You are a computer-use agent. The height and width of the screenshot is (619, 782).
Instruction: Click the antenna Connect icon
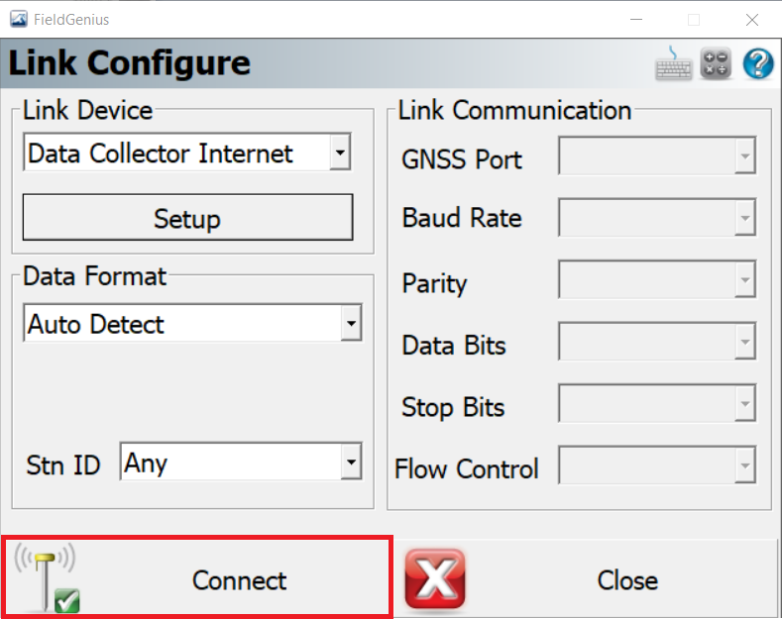(x=47, y=577)
